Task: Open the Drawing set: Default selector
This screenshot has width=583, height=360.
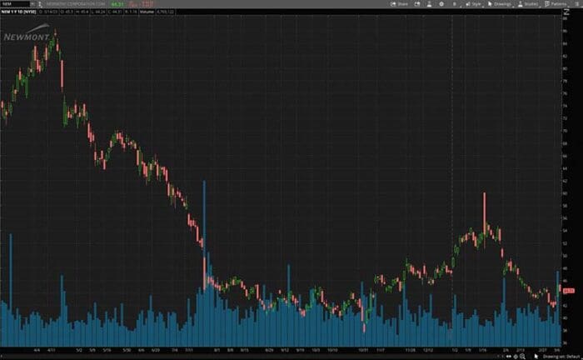Action: [x=561, y=357]
